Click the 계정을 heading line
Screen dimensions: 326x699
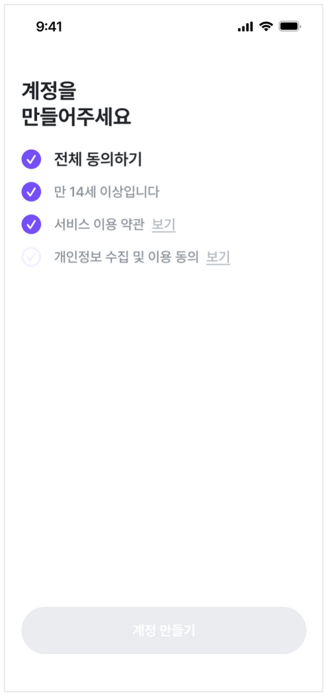[49, 91]
